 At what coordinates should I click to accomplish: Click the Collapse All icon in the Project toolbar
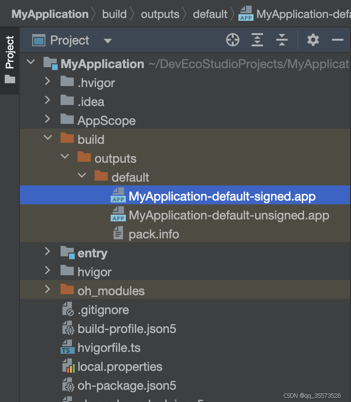pyautogui.click(x=282, y=40)
